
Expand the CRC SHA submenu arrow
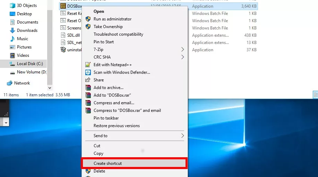(182, 57)
